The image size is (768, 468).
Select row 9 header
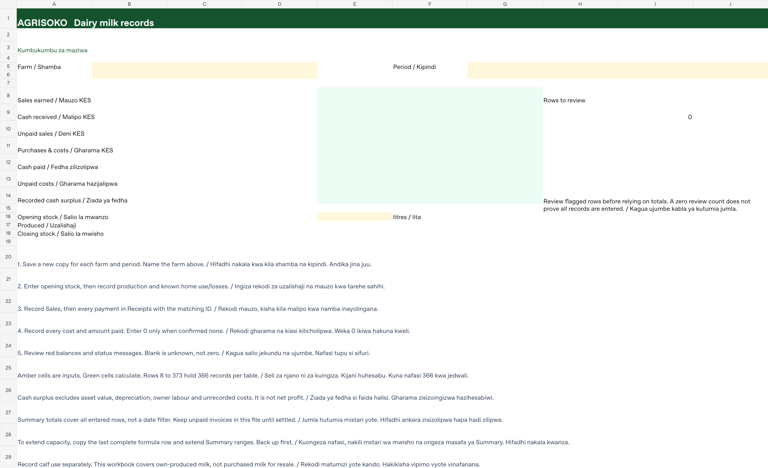tap(8, 112)
